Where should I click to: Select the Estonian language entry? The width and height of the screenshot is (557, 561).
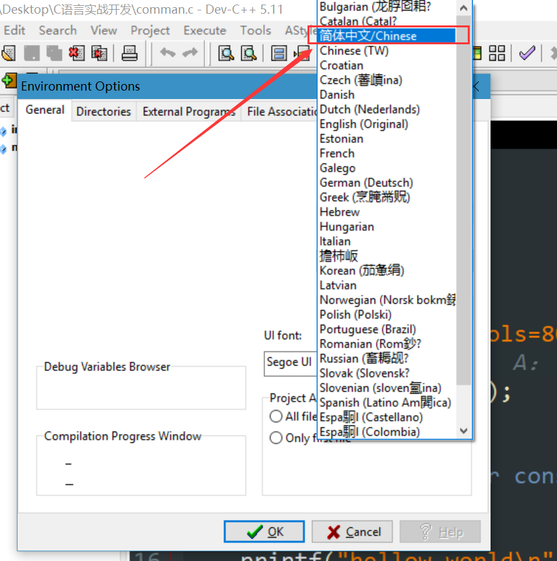tap(387, 139)
